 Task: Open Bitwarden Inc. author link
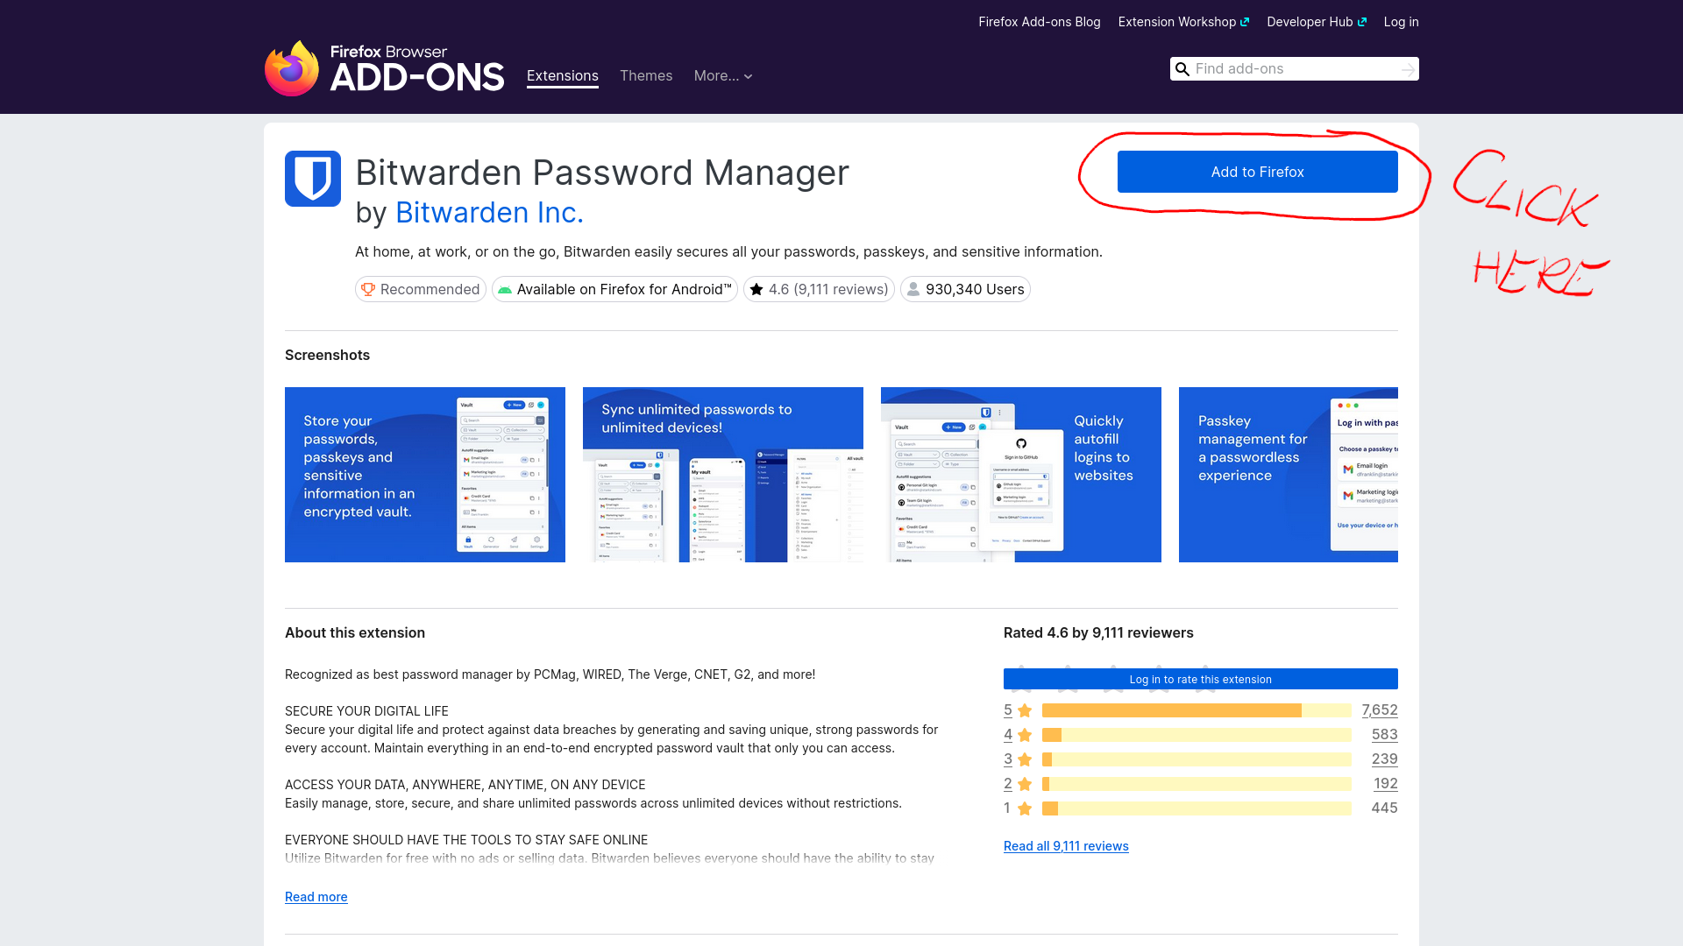489,213
